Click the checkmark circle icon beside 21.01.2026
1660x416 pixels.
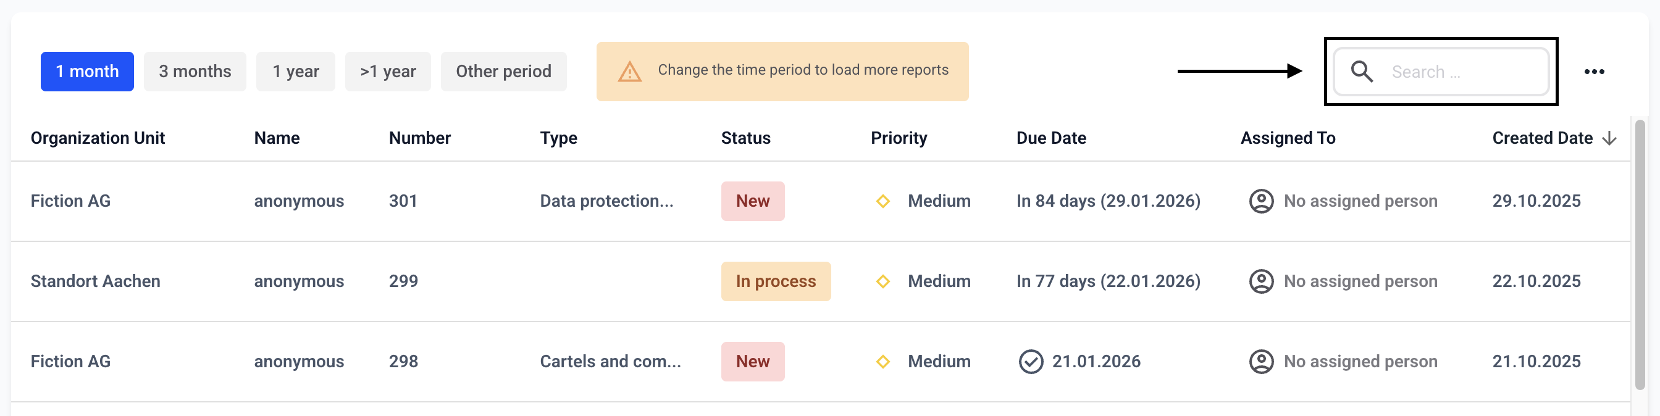point(1031,362)
